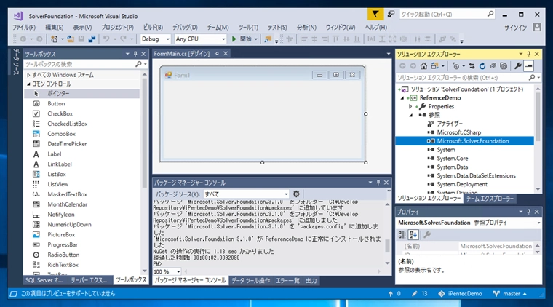Collapse the ReferenceDemo project node
Viewport: 553px width, 307px height.
[x=402, y=98]
